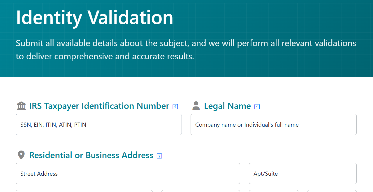This screenshot has height=192, width=373.
Task: Click the Identity Validation page title
Action: [94, 17]
